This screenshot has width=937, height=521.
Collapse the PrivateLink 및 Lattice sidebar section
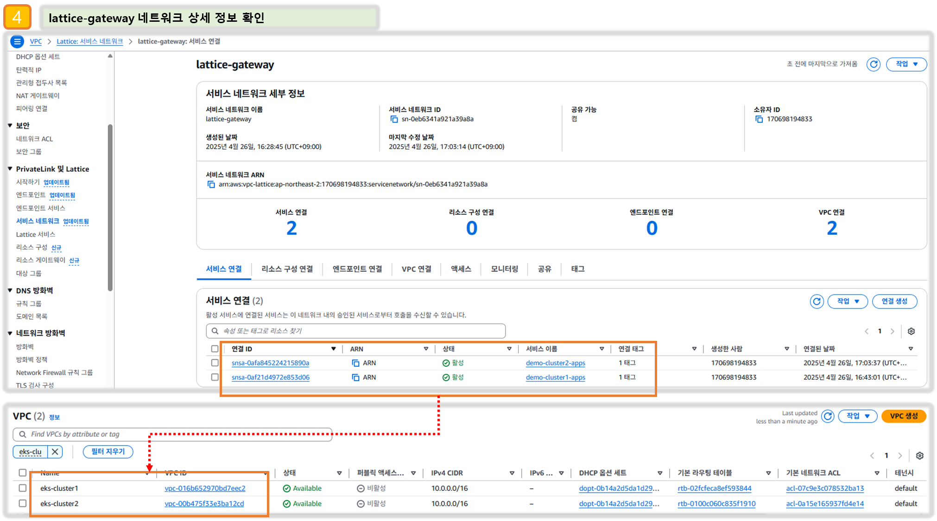(10, 169)
